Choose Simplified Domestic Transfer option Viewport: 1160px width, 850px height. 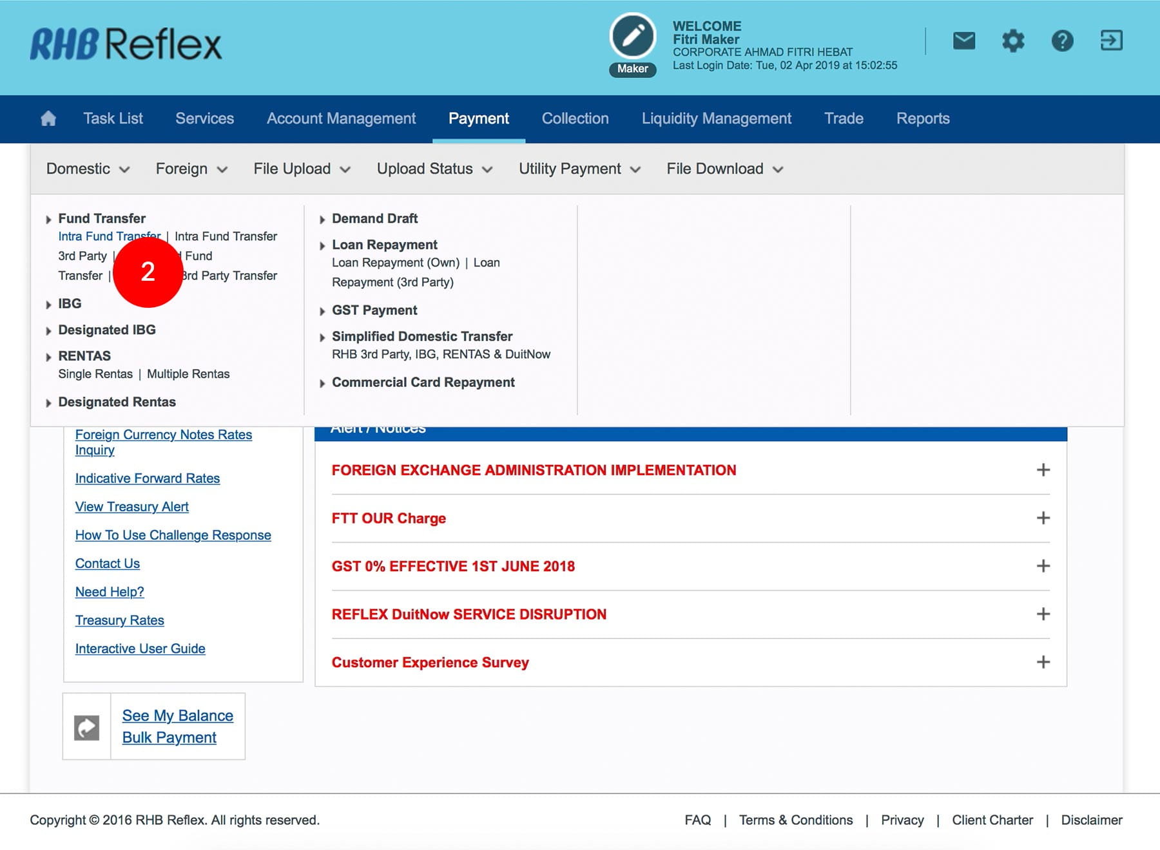pyautogui.click(x=421, y=336)
